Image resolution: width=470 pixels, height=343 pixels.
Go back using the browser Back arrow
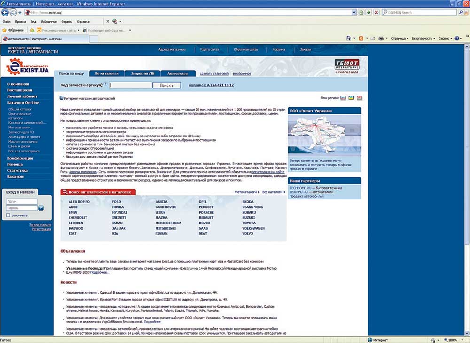pyautogui.click(x=5, y=13)
